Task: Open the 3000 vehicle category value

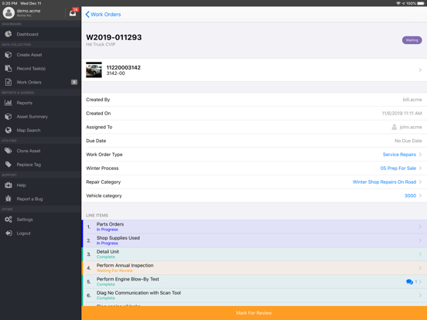Action: (410, 196)
